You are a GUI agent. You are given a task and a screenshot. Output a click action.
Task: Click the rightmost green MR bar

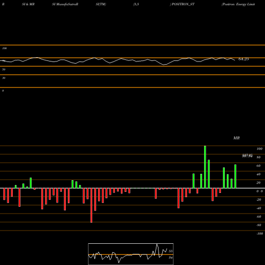(235, 176)
